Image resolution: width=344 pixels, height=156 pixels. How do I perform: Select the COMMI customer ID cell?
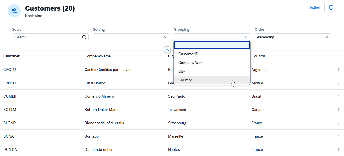click(x=10, y=96)
